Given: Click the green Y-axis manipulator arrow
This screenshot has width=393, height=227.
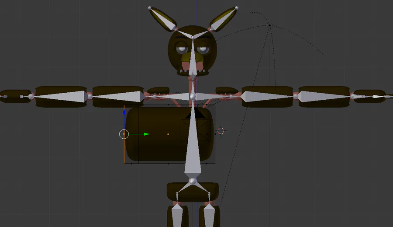Looking at the screenshot, I should tap(147, 134).
